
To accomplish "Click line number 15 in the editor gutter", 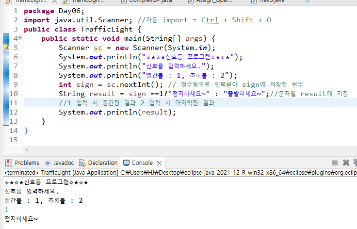I will pos(14,140).
